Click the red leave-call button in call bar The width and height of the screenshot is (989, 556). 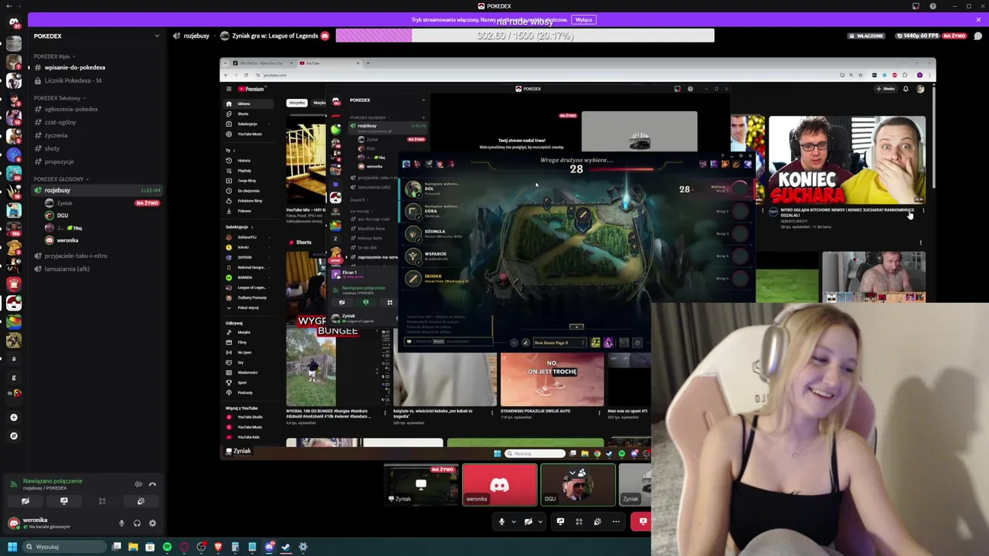pos(642,521)
